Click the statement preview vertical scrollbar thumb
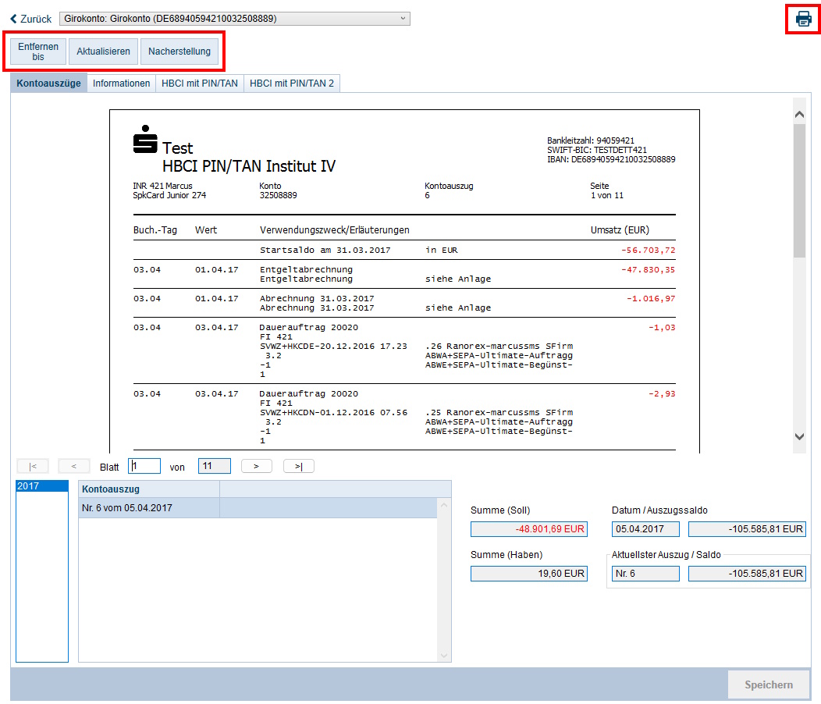The height and width of the screenshot is (704, 821). point(799,191)
